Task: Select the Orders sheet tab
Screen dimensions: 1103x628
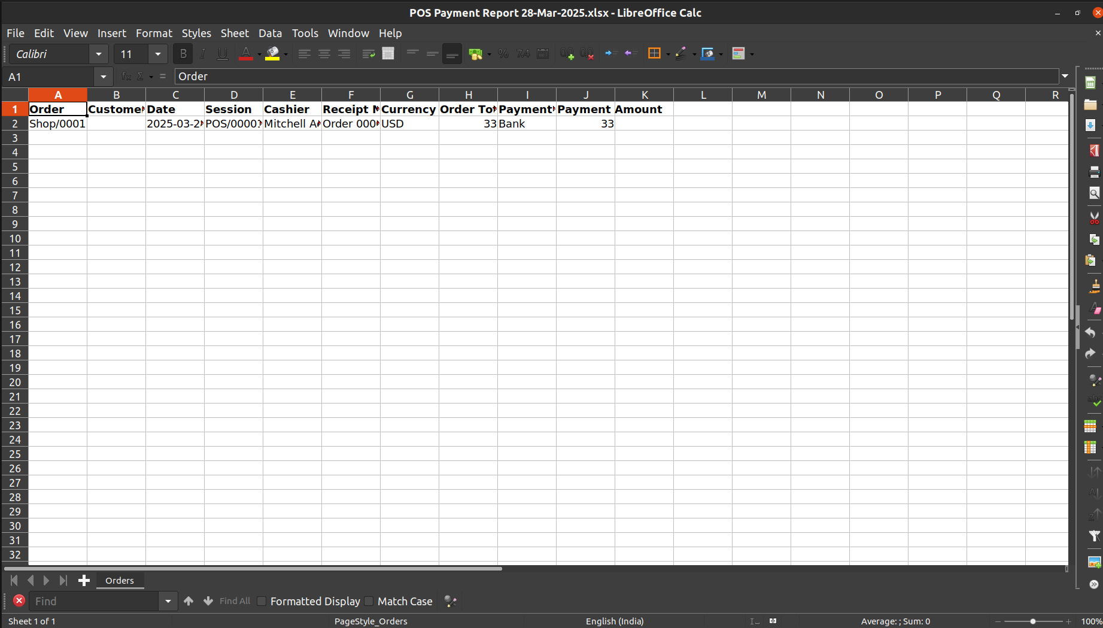Action: (120, 580)
